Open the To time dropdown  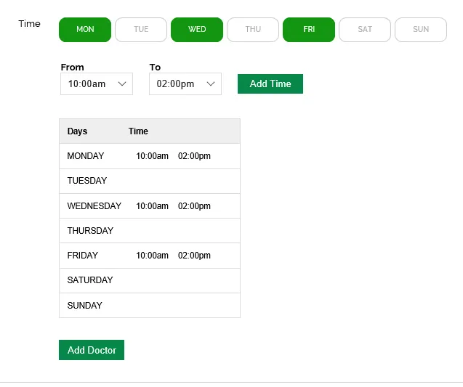point(185,84)
